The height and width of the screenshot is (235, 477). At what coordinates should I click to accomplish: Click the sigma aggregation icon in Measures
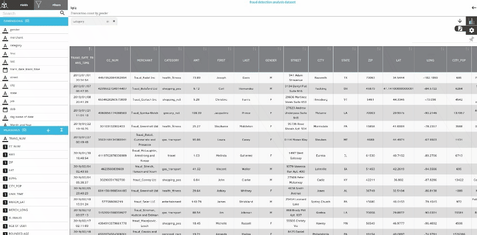coord(62,130)
